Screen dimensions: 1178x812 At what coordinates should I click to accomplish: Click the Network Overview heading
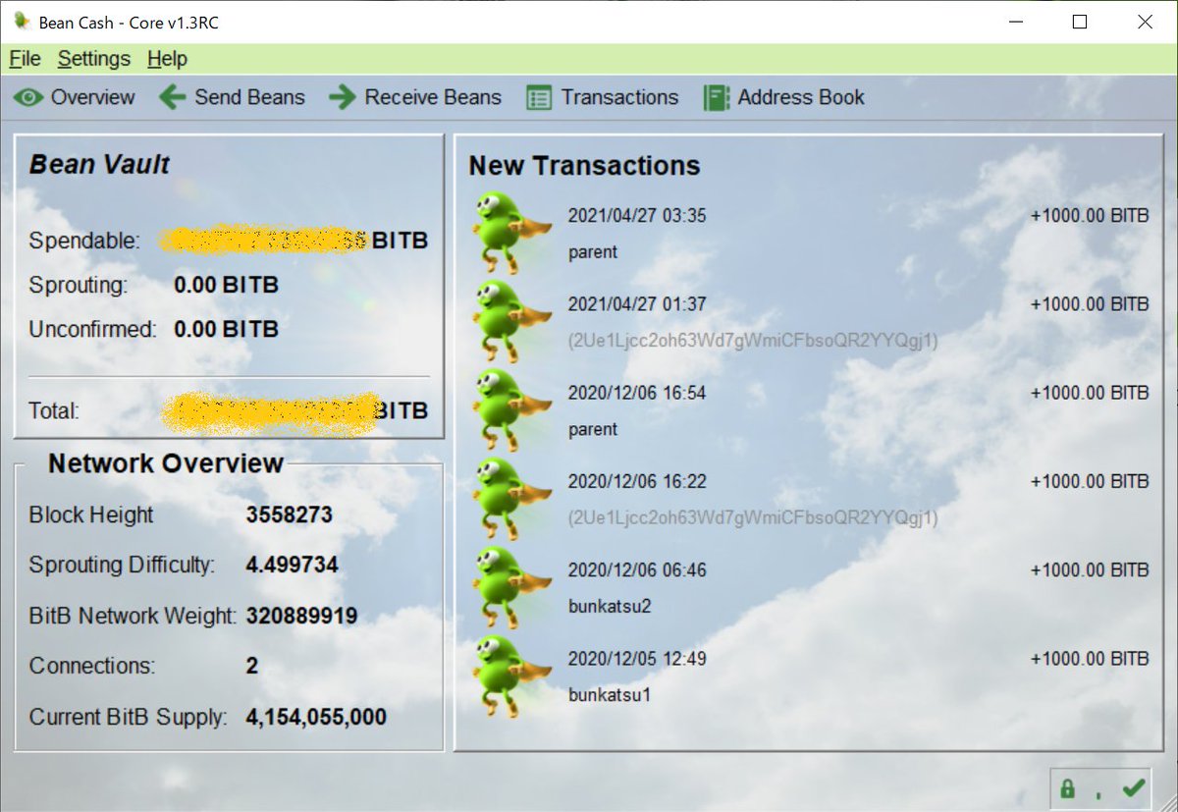click(x=166, y=463)
